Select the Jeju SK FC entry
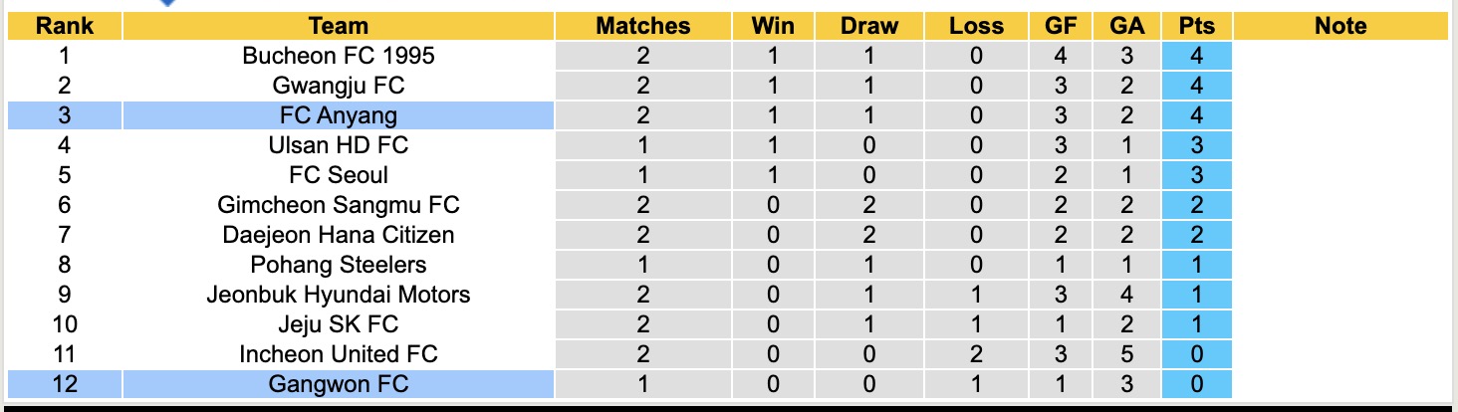 [339, 324]
